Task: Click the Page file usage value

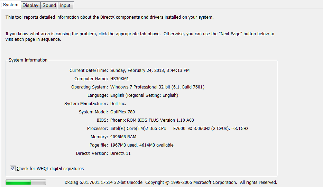Action: (142, 145)
